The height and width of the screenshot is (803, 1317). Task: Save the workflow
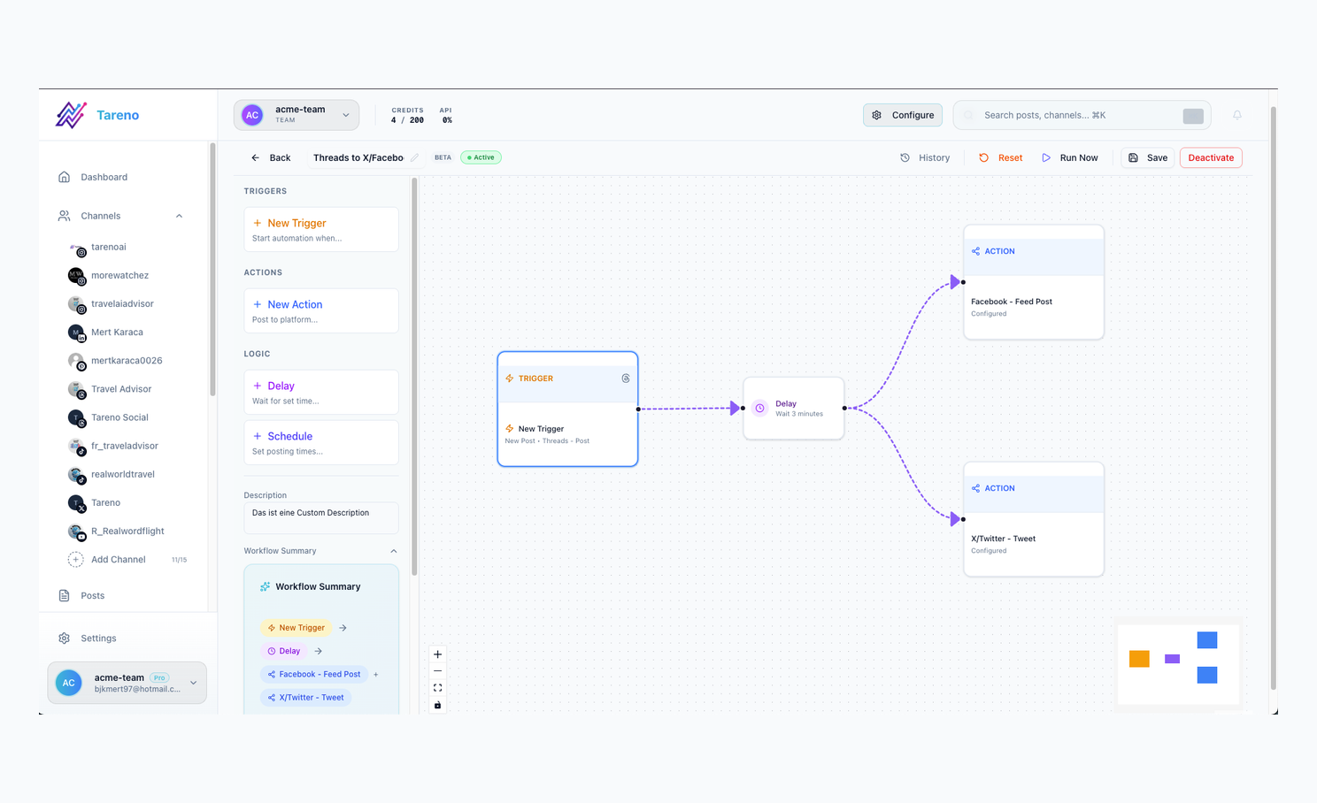tap(1148, 157)
